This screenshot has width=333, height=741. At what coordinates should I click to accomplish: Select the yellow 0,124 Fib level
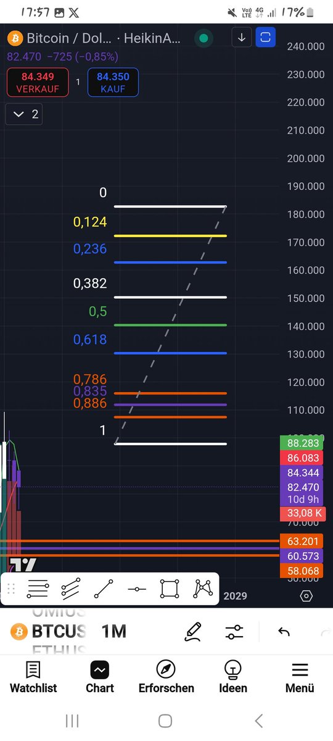(x=170, y=236)
